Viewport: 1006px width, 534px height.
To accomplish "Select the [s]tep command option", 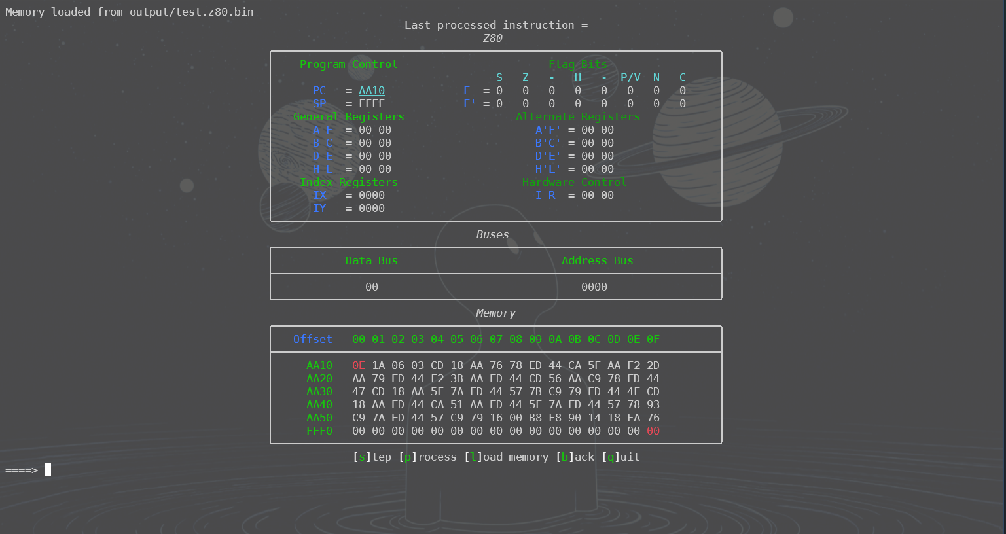I will pos(372,457).
